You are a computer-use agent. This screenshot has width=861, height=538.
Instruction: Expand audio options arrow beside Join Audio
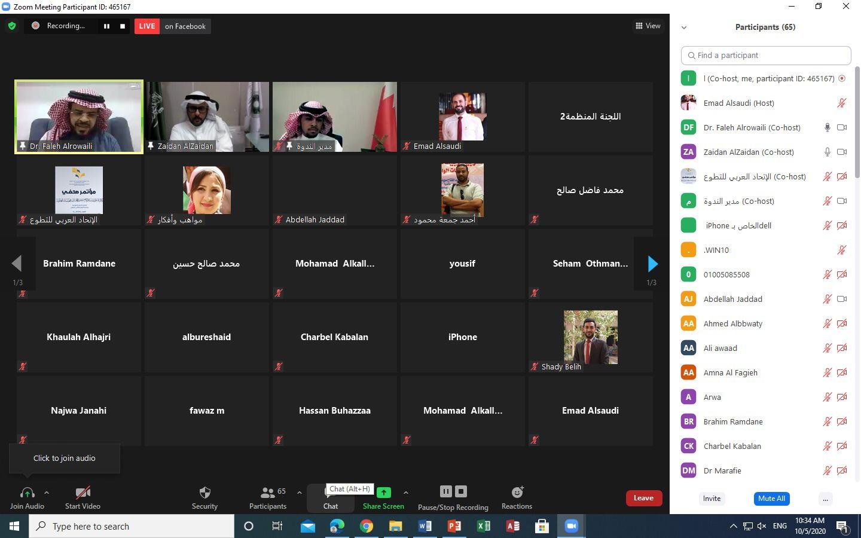point(47,493)
